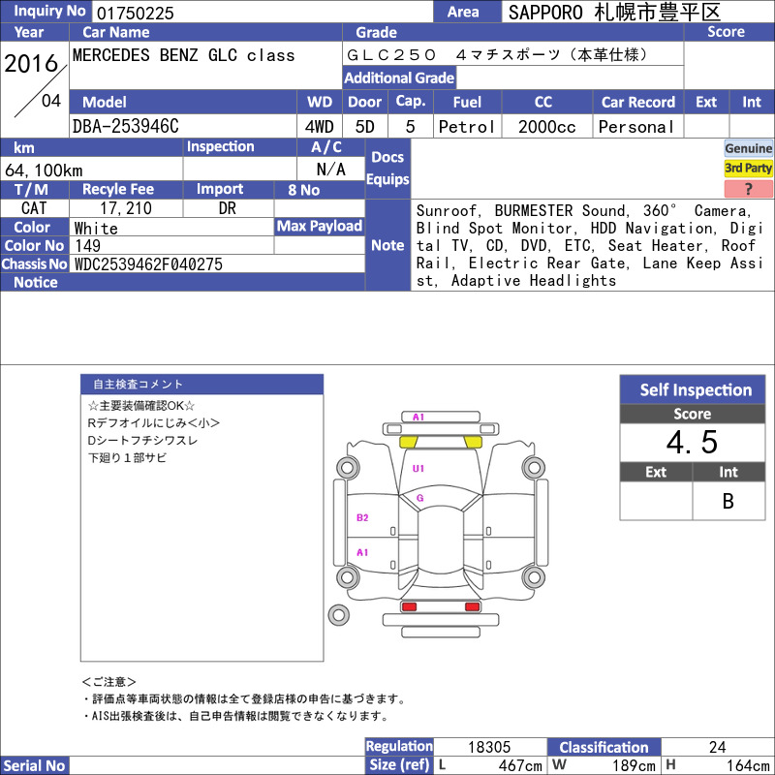This screenshot has height=775, width=775.
Task: Click the B2 mark on the left door
Action: coord(362,517)
